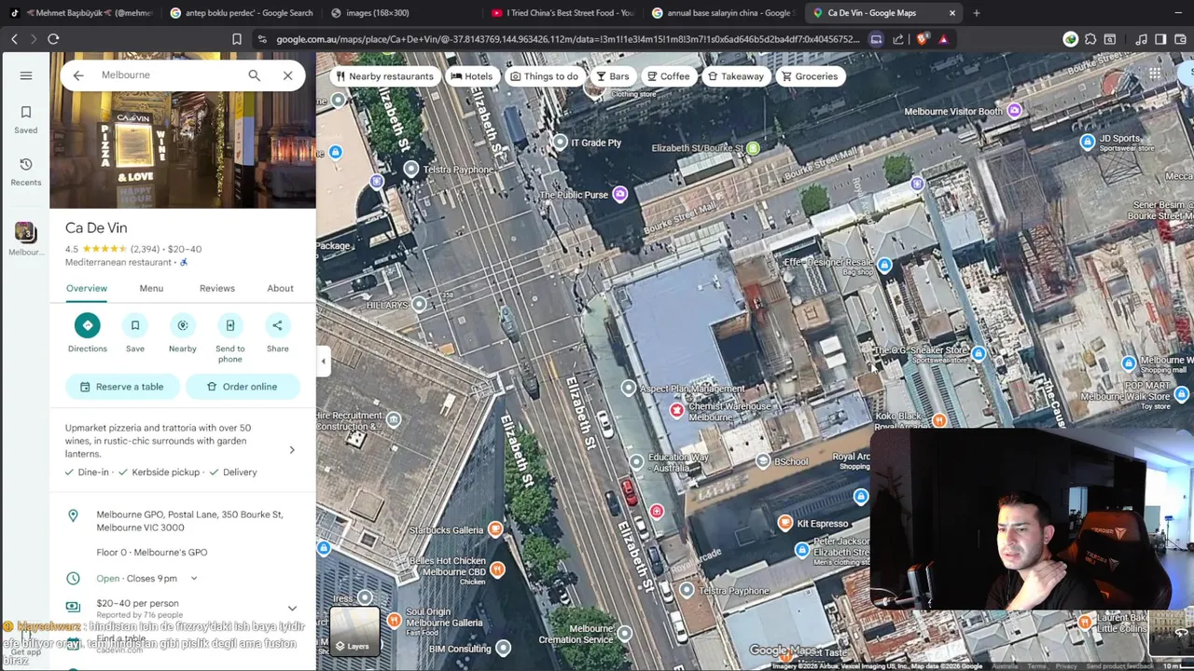Click the Effe Designer Resale marker

click(884, 266)
